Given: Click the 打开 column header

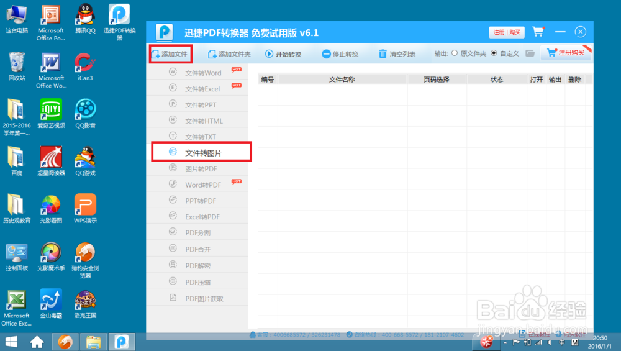Looking at the screenshot, I should [537, 80].
